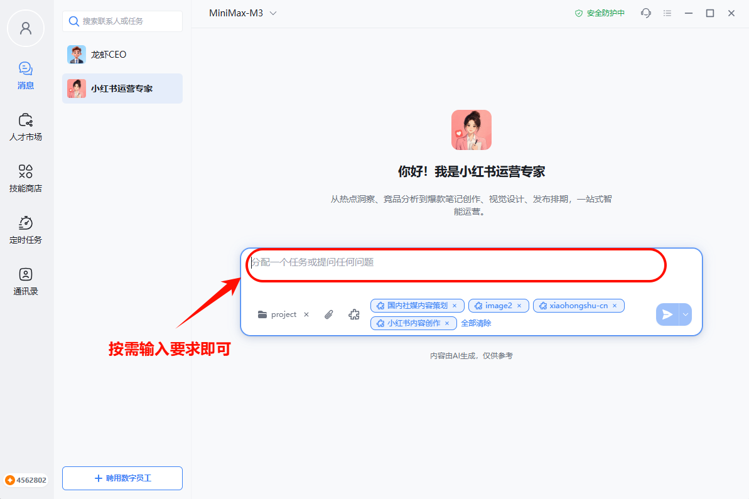Open the user profile avatar
Viewport: 749px width, 499px height.
[x=26, y=29]
